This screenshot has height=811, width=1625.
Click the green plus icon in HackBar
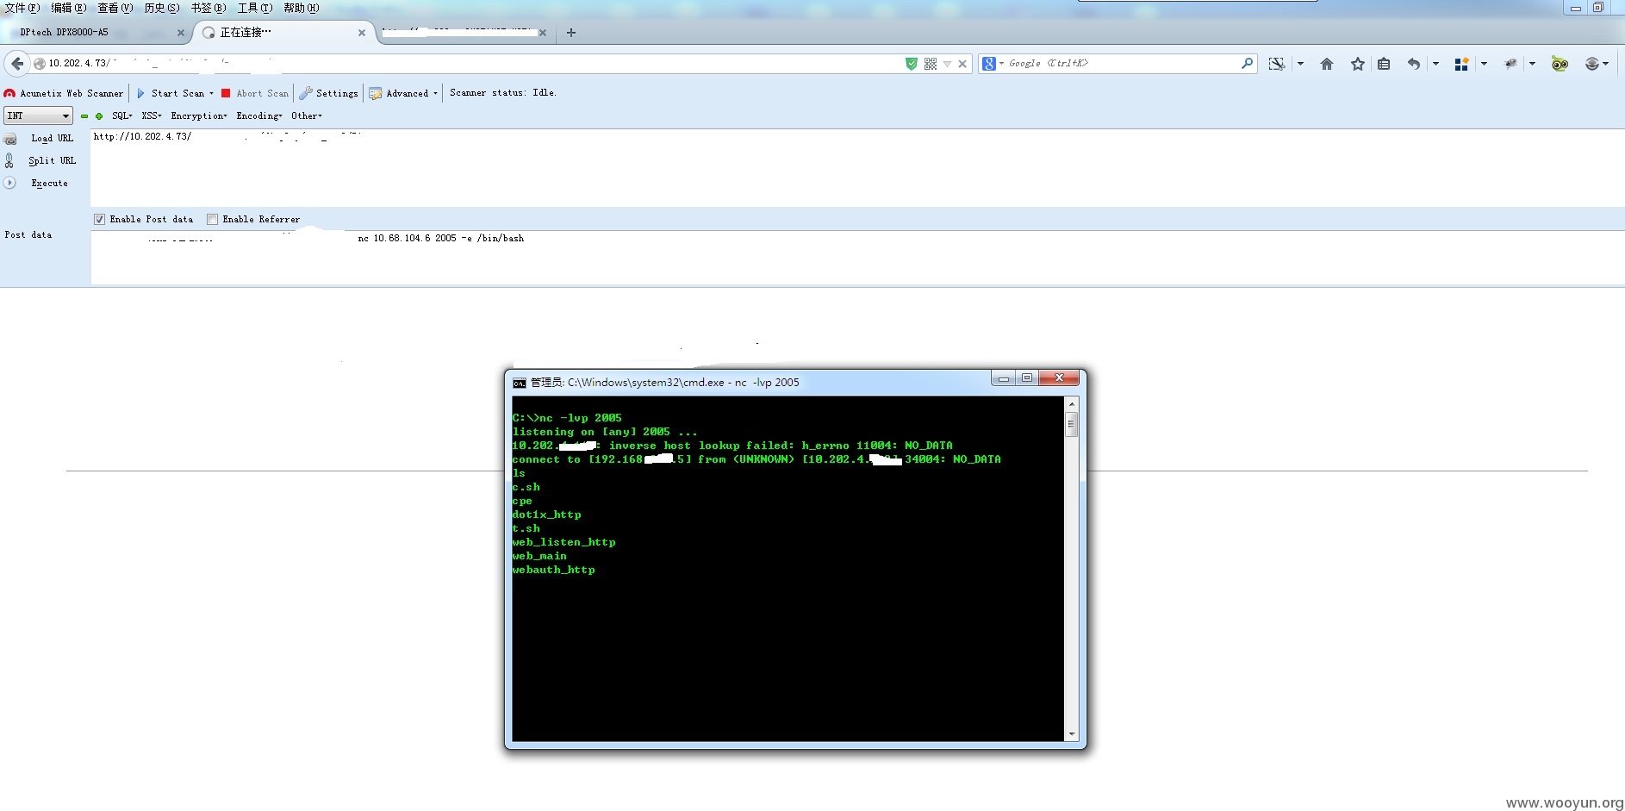[x=99, y=115]
